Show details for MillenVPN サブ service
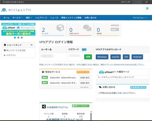This screenshot has height=121, width=152. pyautogui.click(x=85, y=83)
